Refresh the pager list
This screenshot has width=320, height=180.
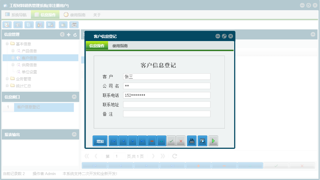[174, 156]
